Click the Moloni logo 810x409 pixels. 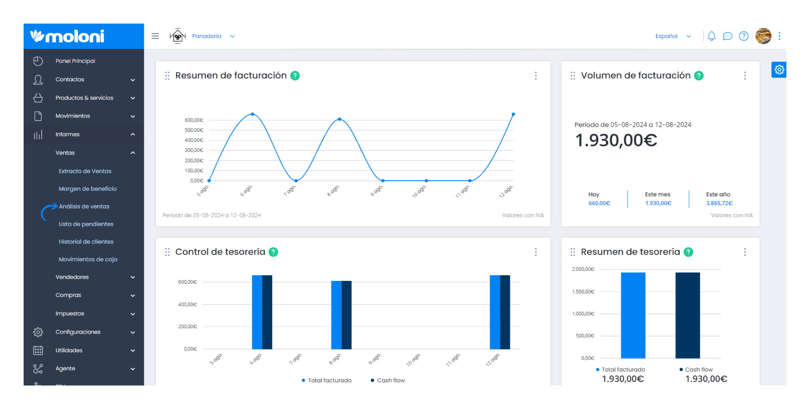pos(67,36)
